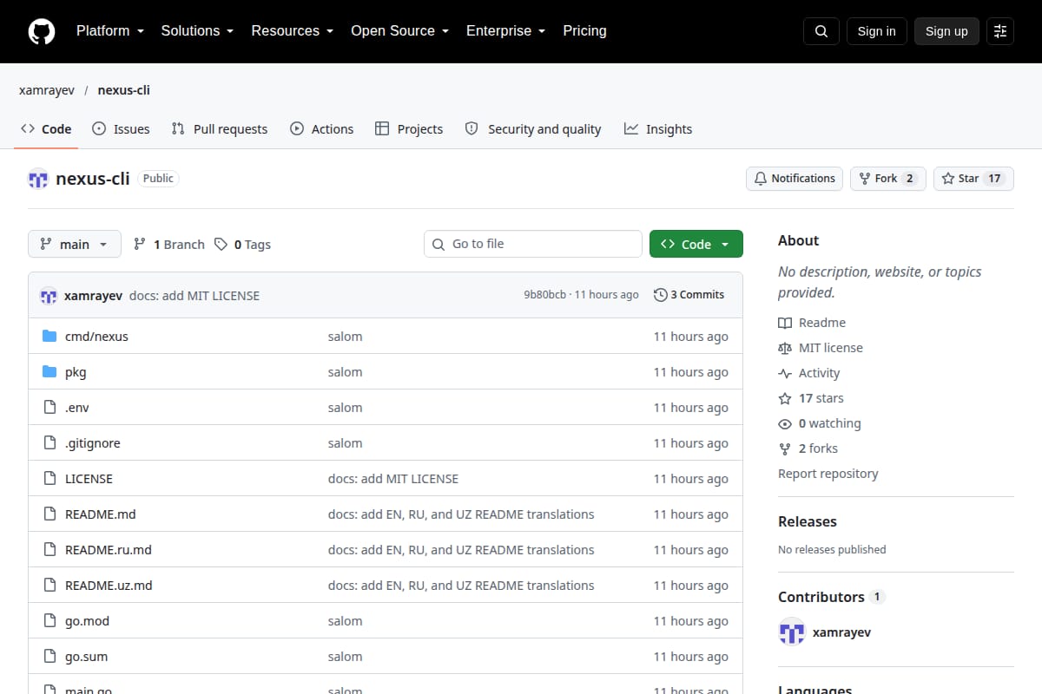Click the cmd/nexus folder icon
This screenshot has width=1042, height=694.
coord(49,337)
